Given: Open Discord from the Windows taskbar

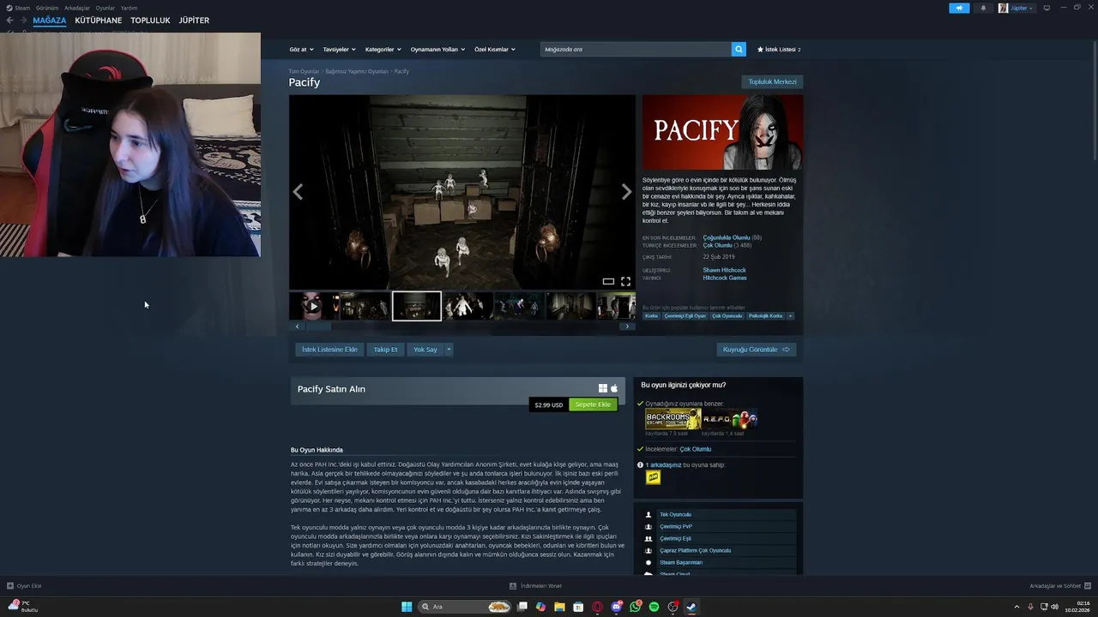Looking at the screenshot, I should (616, 607).
